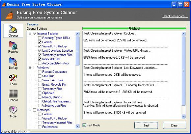Click '6829 items will be removed' line

[114, 57]
